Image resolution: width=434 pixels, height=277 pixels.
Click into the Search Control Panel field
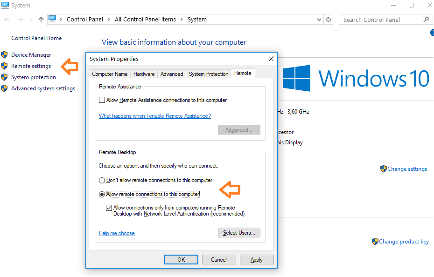tap(380, 20)
